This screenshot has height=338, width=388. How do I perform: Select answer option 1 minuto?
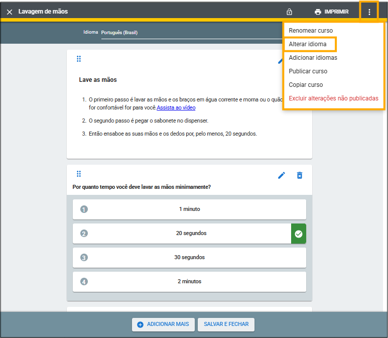tap(189, 209)
